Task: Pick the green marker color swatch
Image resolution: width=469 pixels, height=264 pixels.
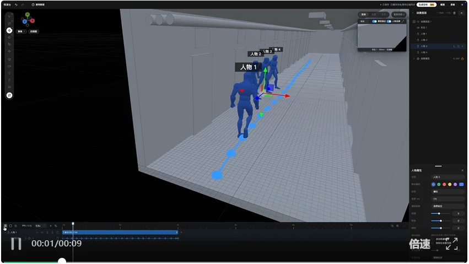Action: pos(439,185)
